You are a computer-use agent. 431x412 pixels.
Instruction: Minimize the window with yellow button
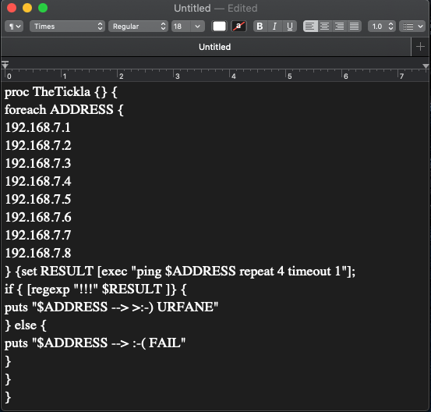pos(27,8)
